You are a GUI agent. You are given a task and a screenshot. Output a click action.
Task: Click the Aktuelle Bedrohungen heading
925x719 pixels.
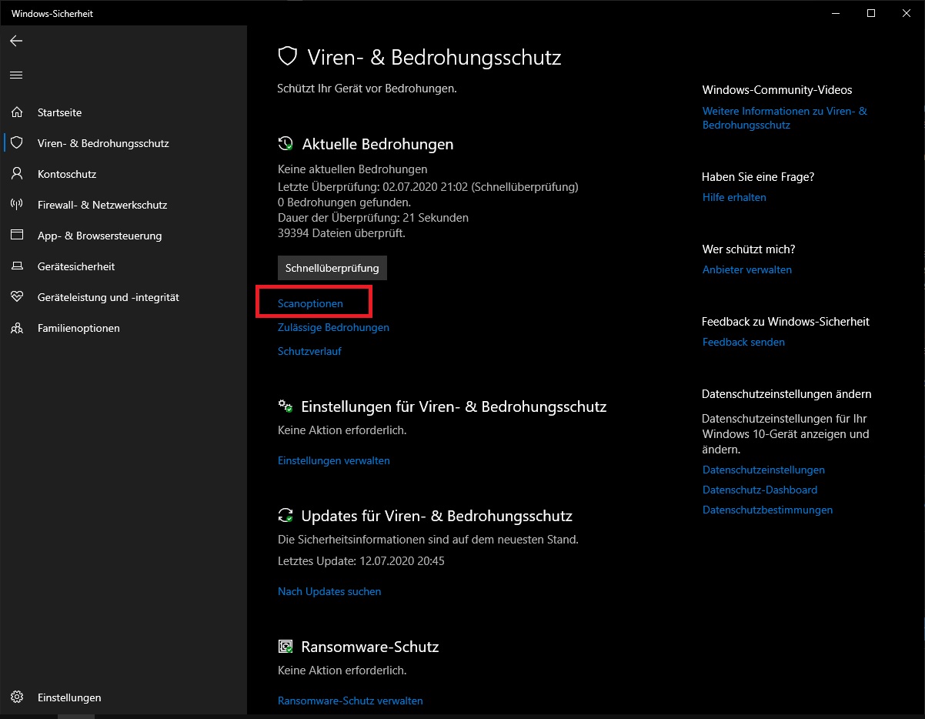click(x=377, y=144)
